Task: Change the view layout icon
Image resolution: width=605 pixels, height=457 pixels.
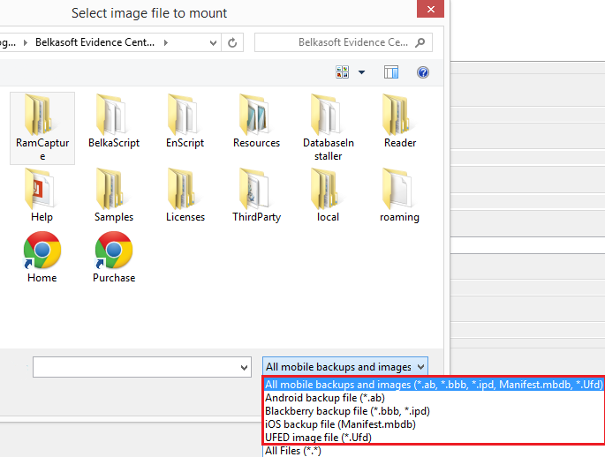Action: pyautogui.click(x=342, y=72)
